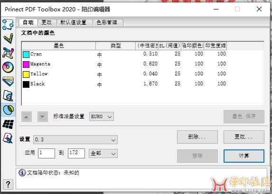Click the apply-to page field showing 172

point(76,153)
